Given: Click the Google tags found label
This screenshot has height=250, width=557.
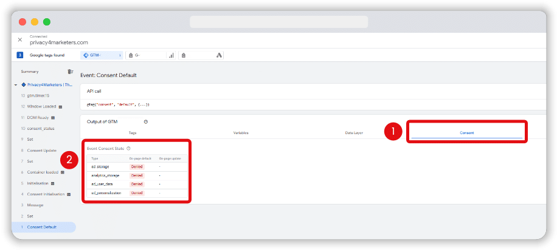Looking at the screenshot, I should click(47, 55).
